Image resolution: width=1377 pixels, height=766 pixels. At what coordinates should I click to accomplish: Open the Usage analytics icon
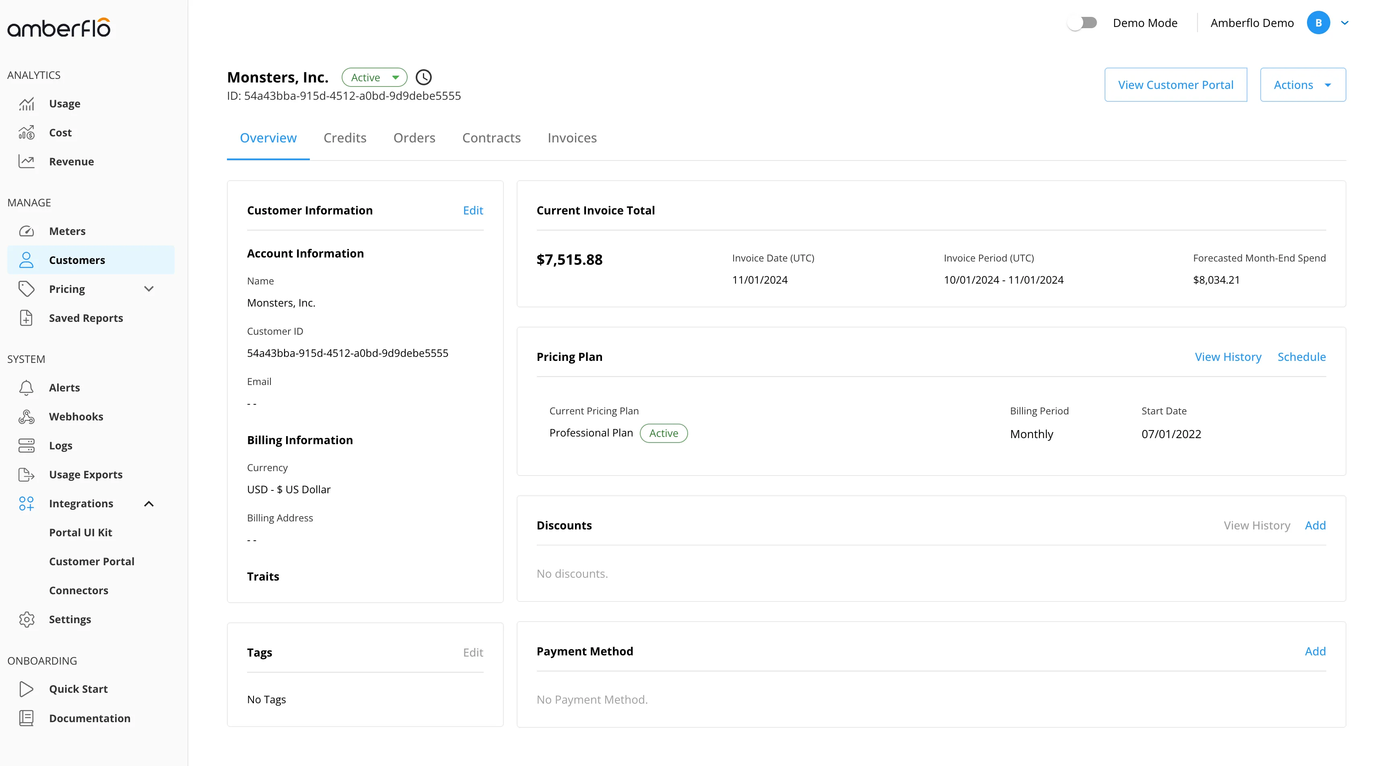[26, 104]
